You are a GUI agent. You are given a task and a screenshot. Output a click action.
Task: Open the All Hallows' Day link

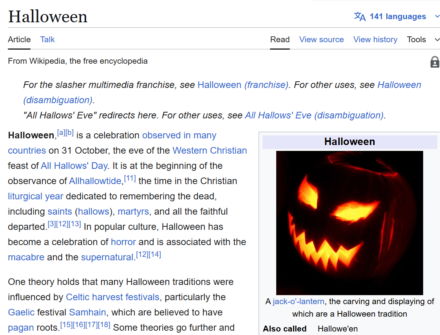pos(74,166)
